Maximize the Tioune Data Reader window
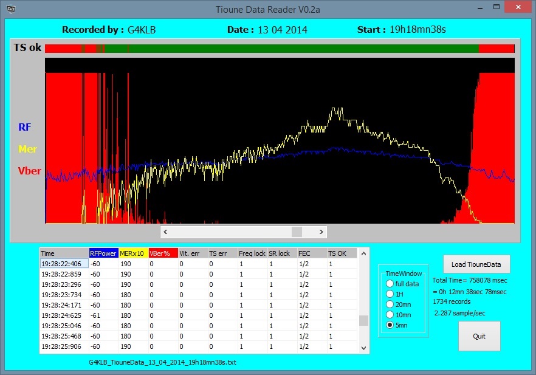 496,8
